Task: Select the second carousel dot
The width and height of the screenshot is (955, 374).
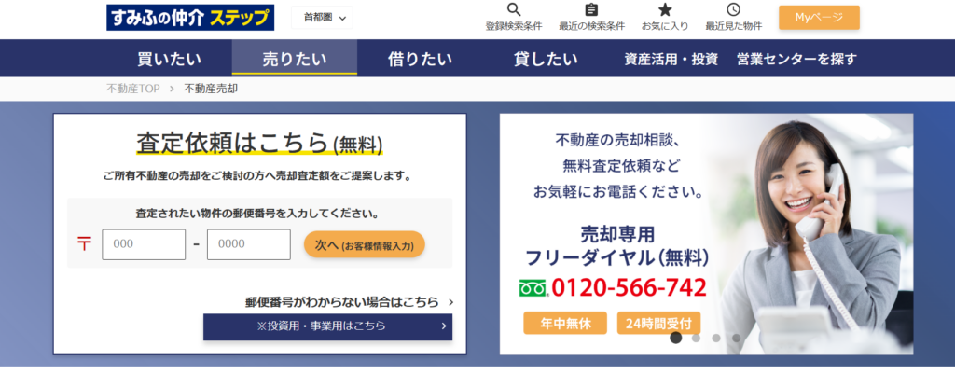Action: [x=696, y=338]
